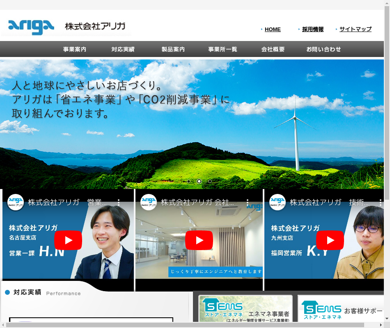Select the first carousel slide dot
Viewport: 390px width, 328px height.
(188, 181)
